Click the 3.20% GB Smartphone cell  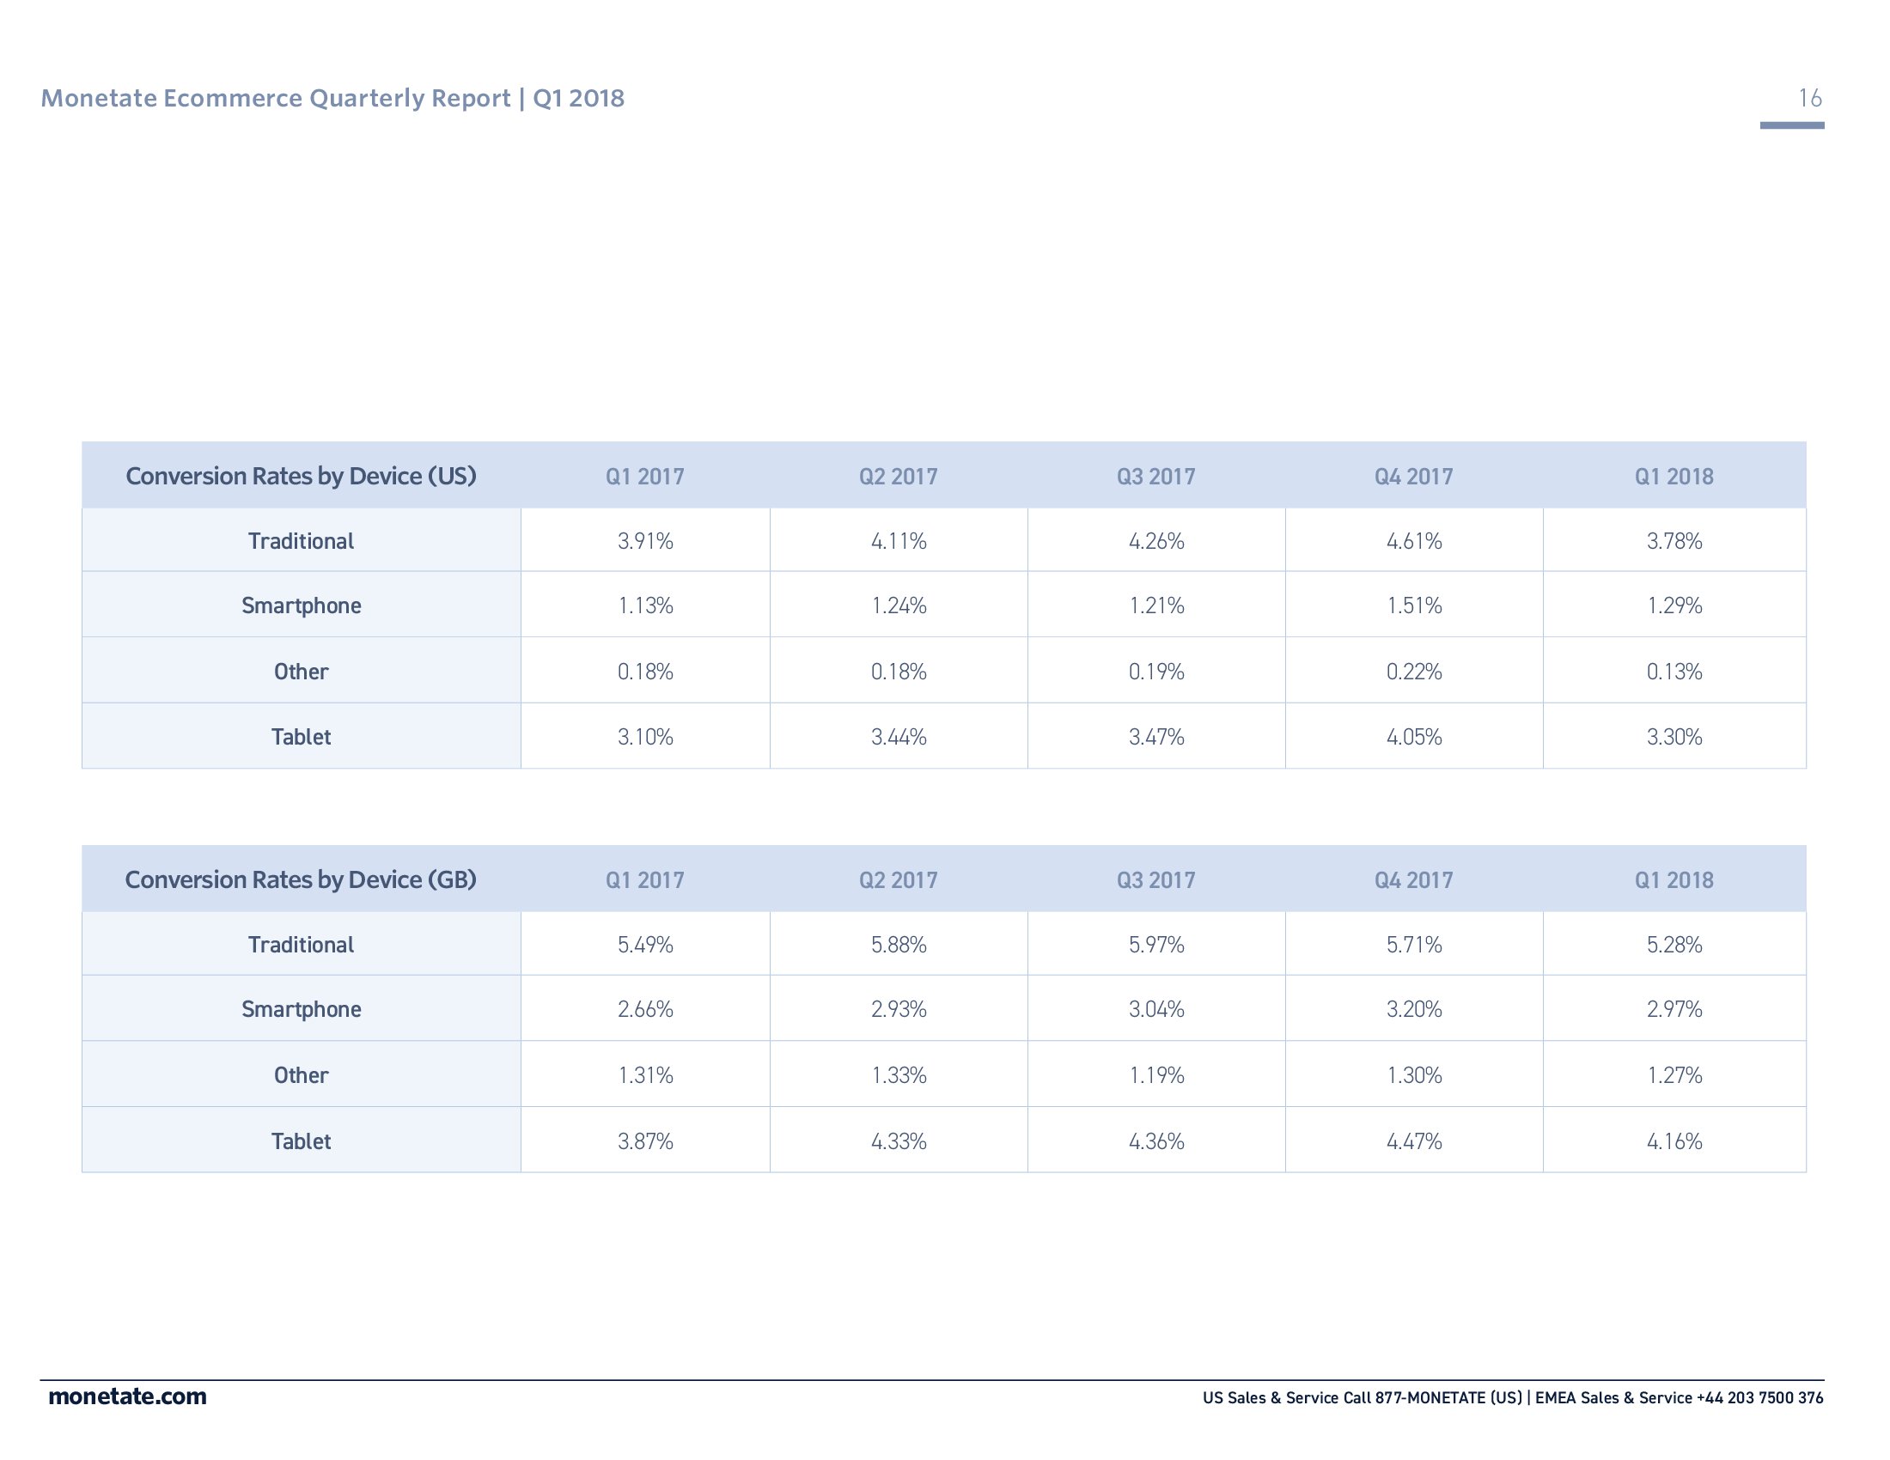click(x=1414, y=1009)
